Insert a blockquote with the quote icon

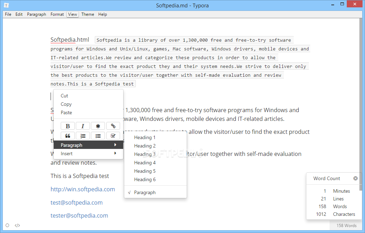point(67,136)
